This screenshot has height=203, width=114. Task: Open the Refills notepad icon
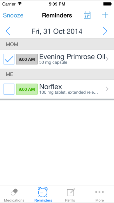[x=71, y=192]
